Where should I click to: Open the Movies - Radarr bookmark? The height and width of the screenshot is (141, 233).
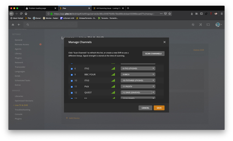[x=50, y=18]
